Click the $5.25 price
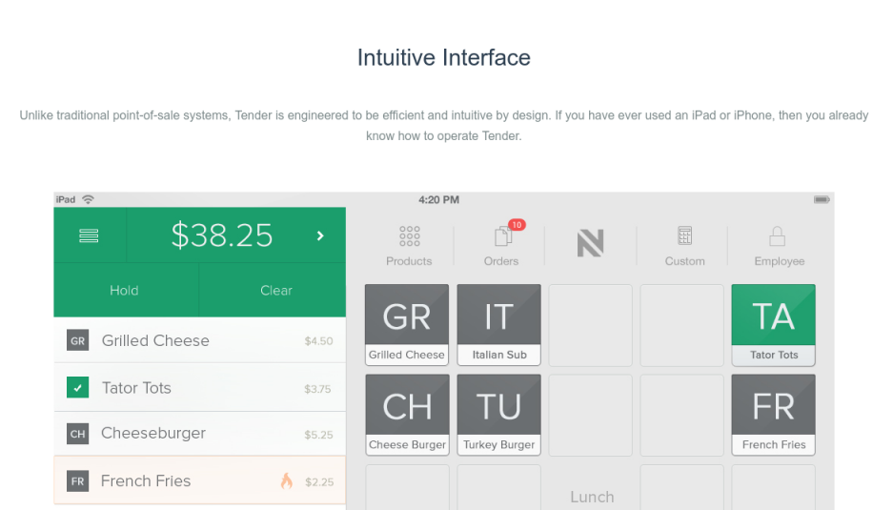 coord(318,435)
